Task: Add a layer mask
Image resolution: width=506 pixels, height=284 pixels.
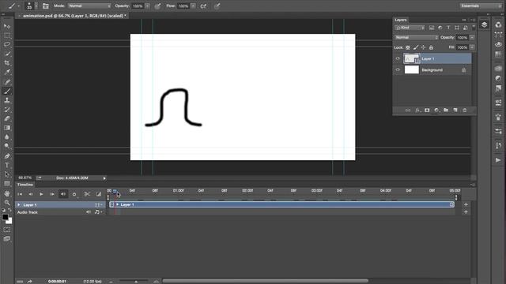Action: click(x=427, y=110)
